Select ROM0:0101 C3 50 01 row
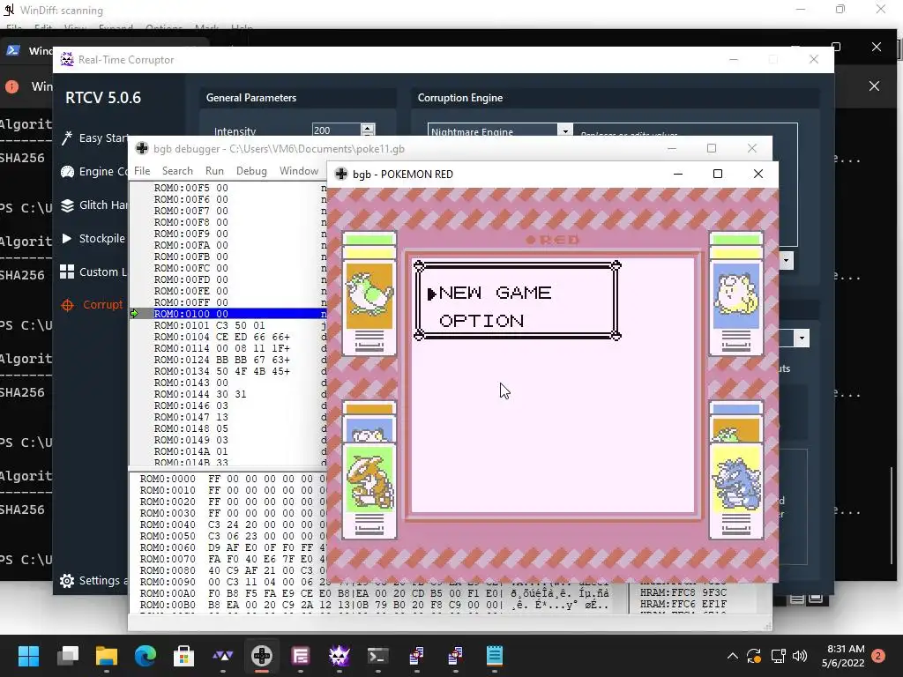This screenshot has width=903, height=677. [228, 325]
